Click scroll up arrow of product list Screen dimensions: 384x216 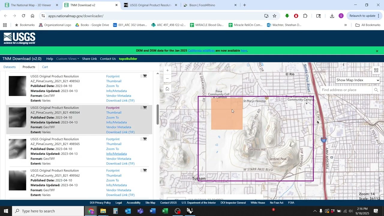[x=158, y=73]
